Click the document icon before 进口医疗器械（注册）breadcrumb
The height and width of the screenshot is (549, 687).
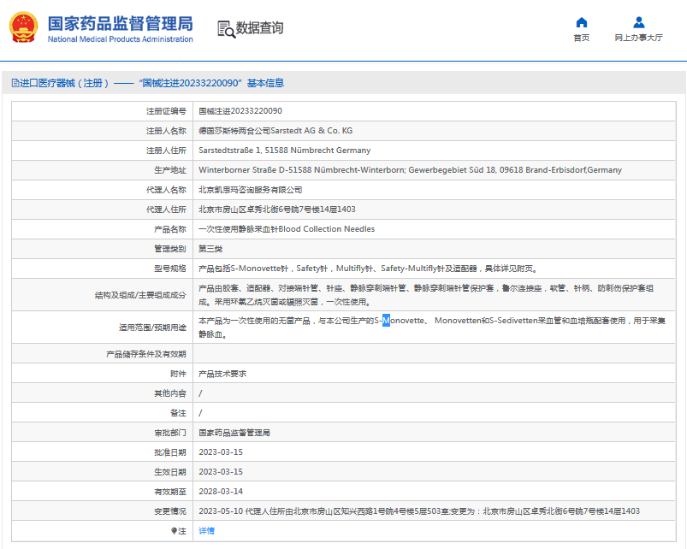coord(15,82)
